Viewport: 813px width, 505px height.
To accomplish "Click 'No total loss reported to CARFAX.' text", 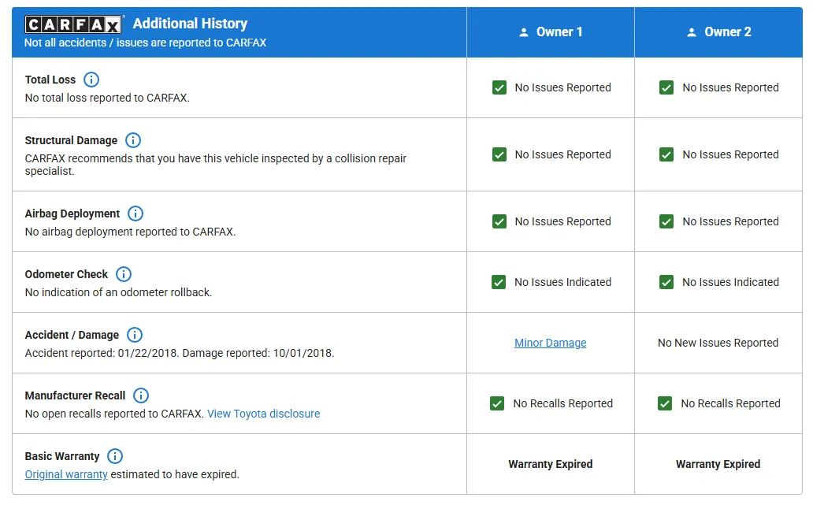I will [107, 98].
